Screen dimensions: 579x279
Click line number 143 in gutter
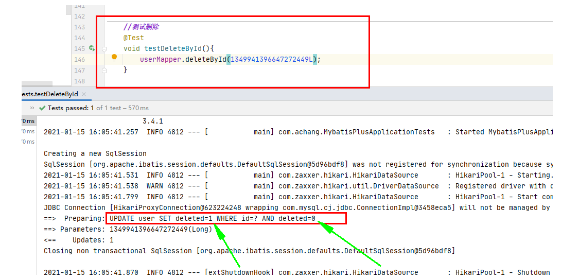tap(79, 27)
